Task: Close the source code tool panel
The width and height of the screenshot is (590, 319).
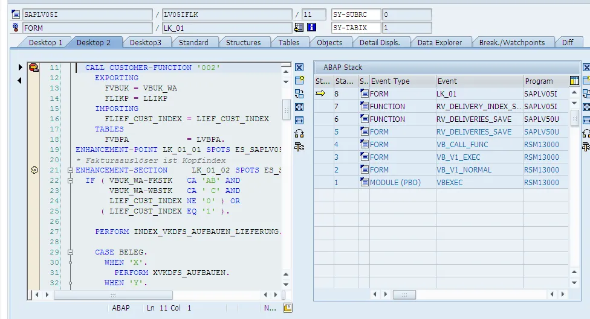Action: [299, 68]
